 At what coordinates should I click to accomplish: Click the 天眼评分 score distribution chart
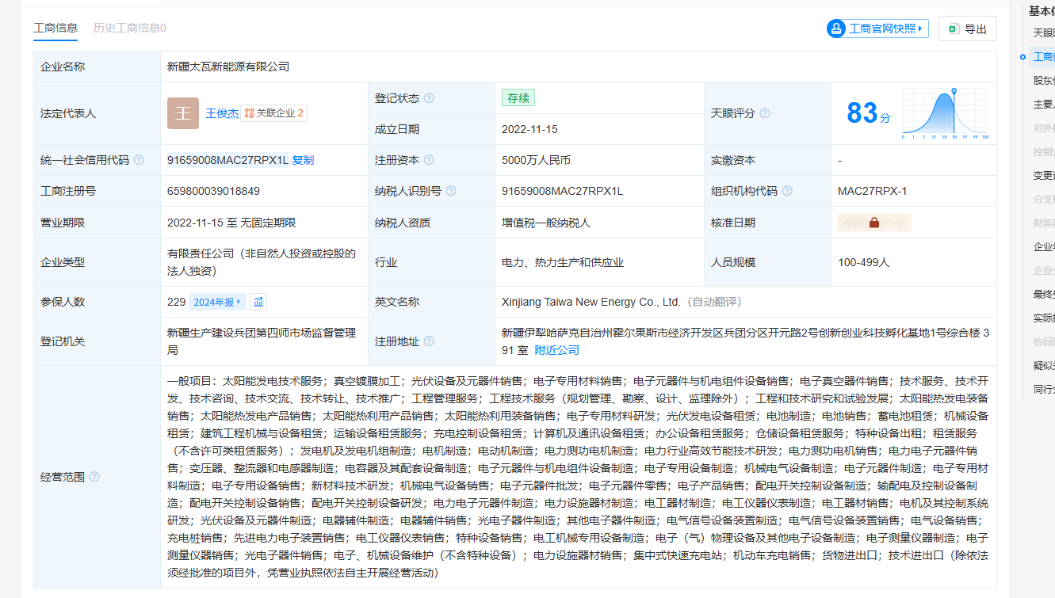pyautogui.click(x=944, y=113)
